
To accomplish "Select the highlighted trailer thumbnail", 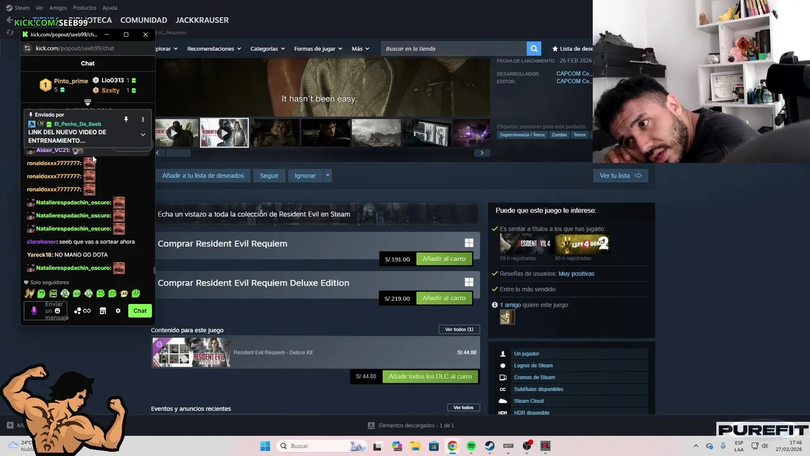I will pos(225,133).
